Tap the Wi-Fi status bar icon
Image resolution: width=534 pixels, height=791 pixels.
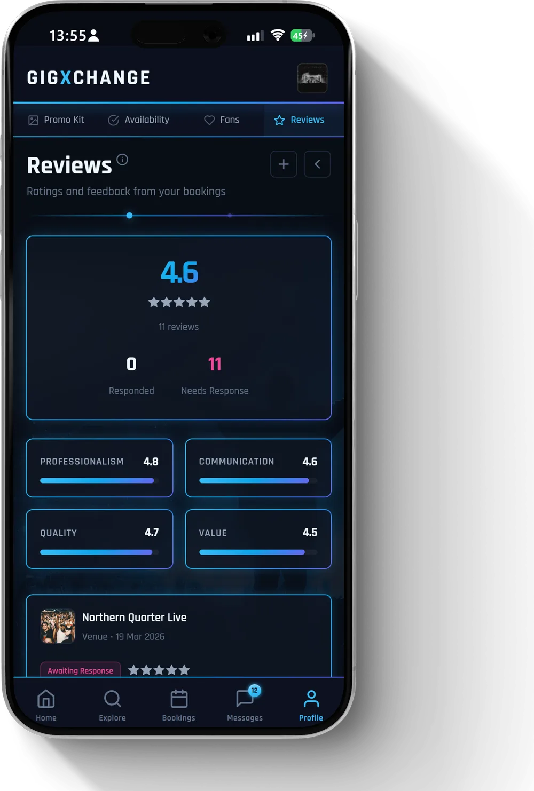point(277,35)
